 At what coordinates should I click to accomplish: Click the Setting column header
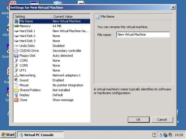click(32, 16)
